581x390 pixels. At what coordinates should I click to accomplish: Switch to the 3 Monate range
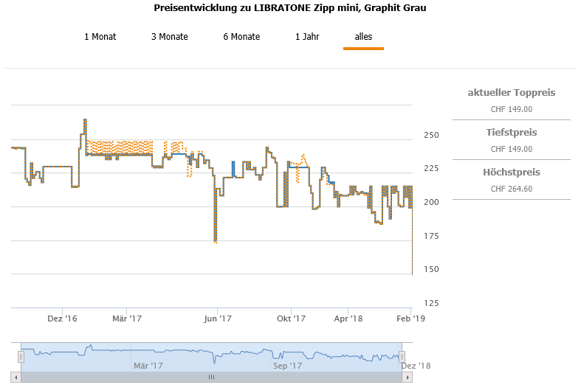[x=170, y=37]
